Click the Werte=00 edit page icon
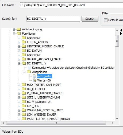The width and height of the screenshot is (123, 135). (x=34, y=80)
